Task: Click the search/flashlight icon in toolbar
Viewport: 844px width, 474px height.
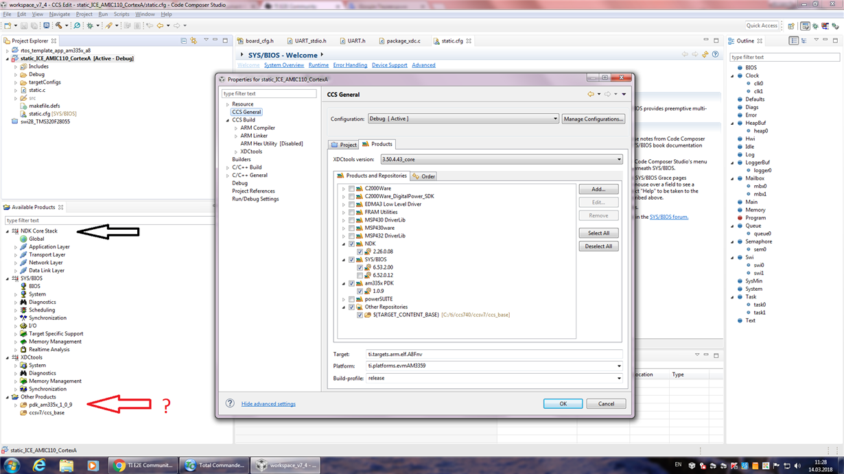Action: click(x=77, y=25)
